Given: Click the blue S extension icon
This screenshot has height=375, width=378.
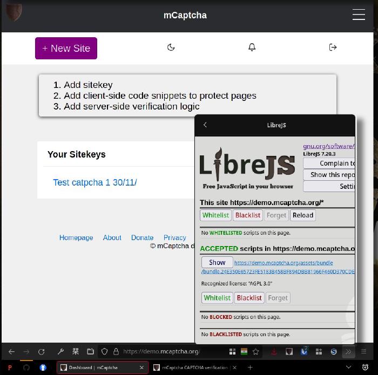Looking at the screenshot, I should 334,352.
